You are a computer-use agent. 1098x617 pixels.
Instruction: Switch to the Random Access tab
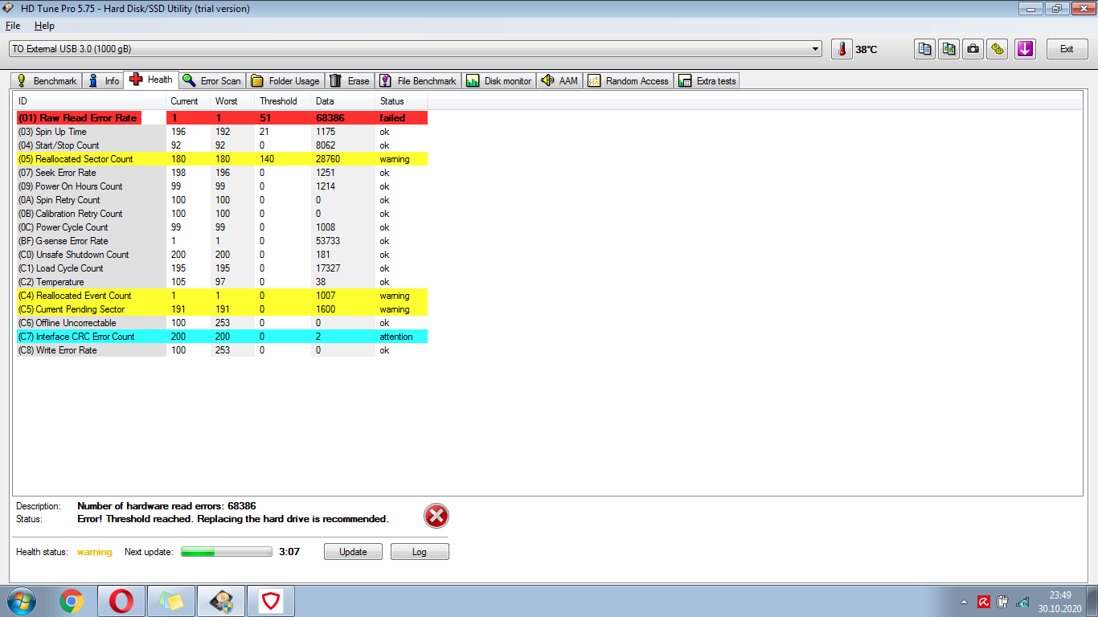[629, 80]
